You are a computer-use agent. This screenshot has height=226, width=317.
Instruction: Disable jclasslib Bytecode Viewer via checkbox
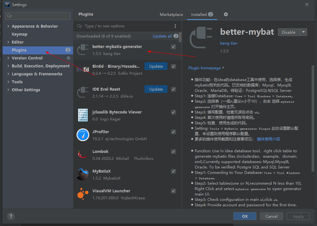[x=173, y=112]
